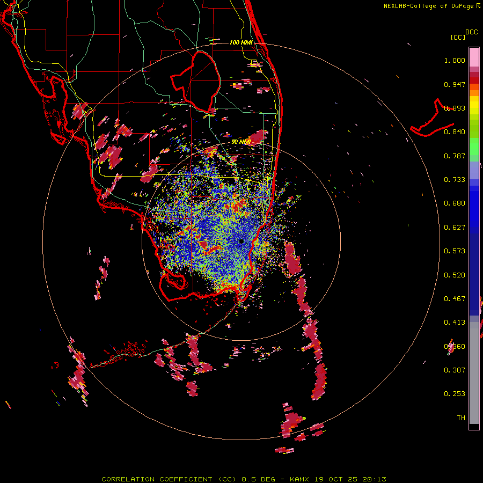
Task: Click the DCC label above the color bar
Action: [471, 32]
